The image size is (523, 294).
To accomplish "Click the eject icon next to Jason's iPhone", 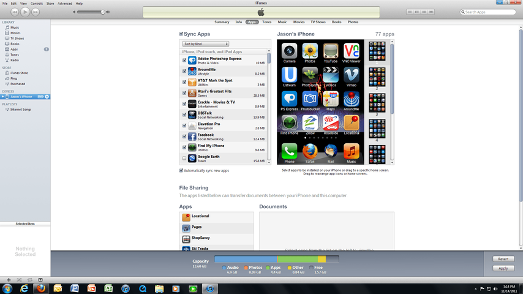I will [47, 96].
